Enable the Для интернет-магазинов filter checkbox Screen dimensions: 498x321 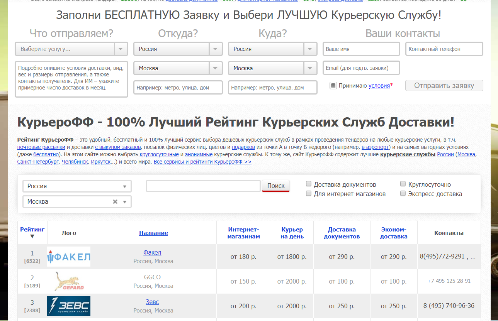(309, 193)
